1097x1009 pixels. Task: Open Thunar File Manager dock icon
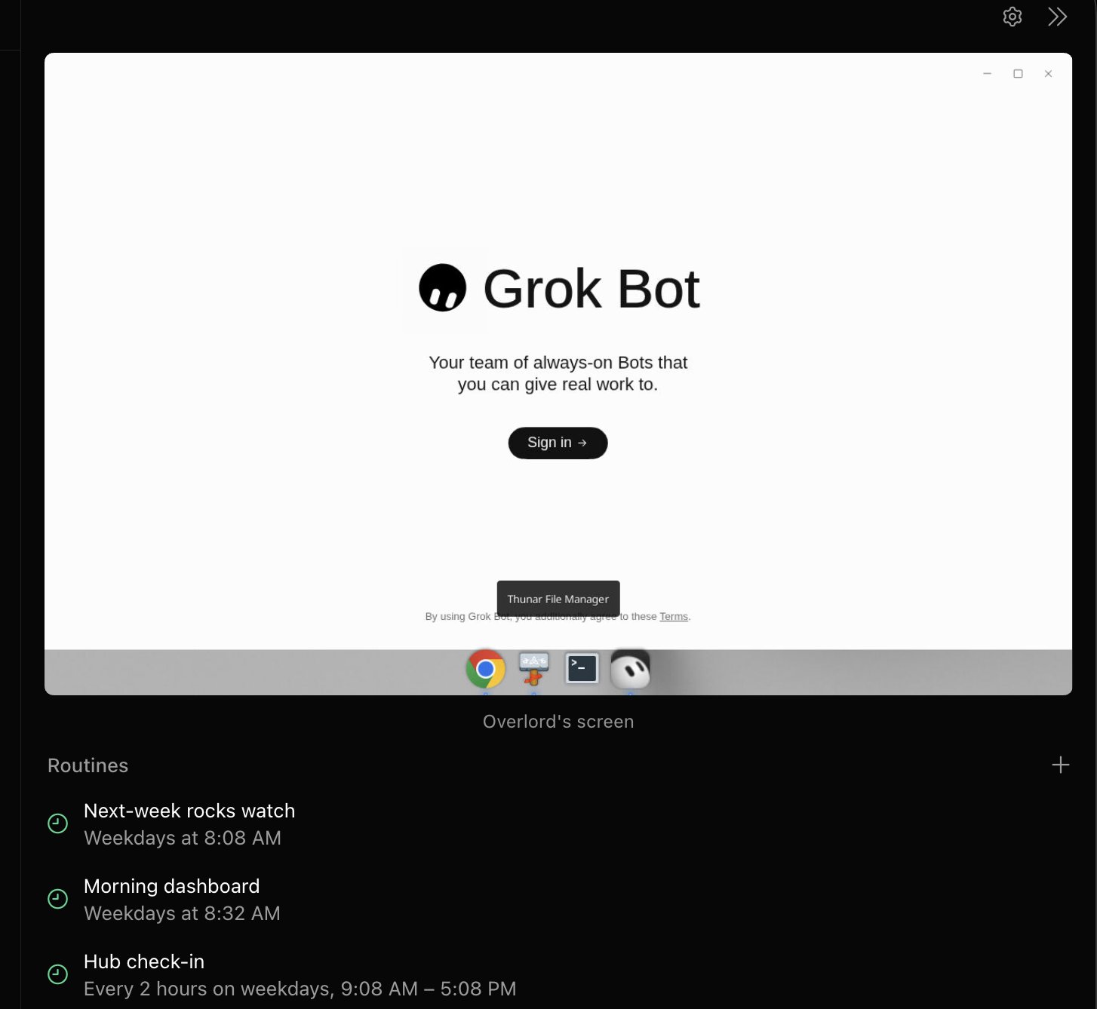click(x=533, y=669)
